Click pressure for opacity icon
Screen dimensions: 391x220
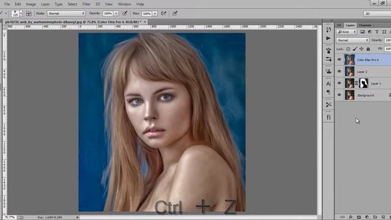(x=125, y=13)
